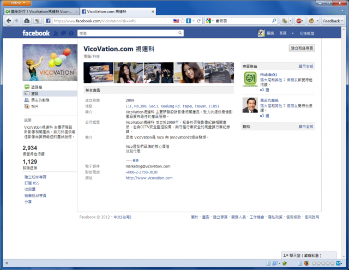
Task: Click the printer toolbar icon
Action: (27, 21)
